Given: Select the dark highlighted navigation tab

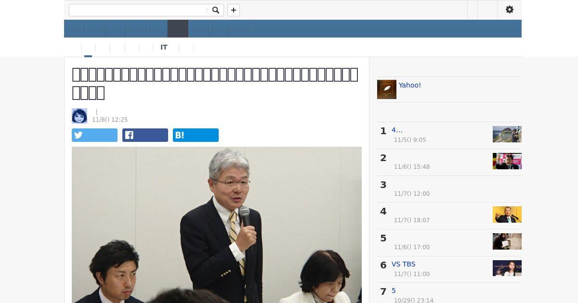Looking at the screenshot, I should point(178,29).
